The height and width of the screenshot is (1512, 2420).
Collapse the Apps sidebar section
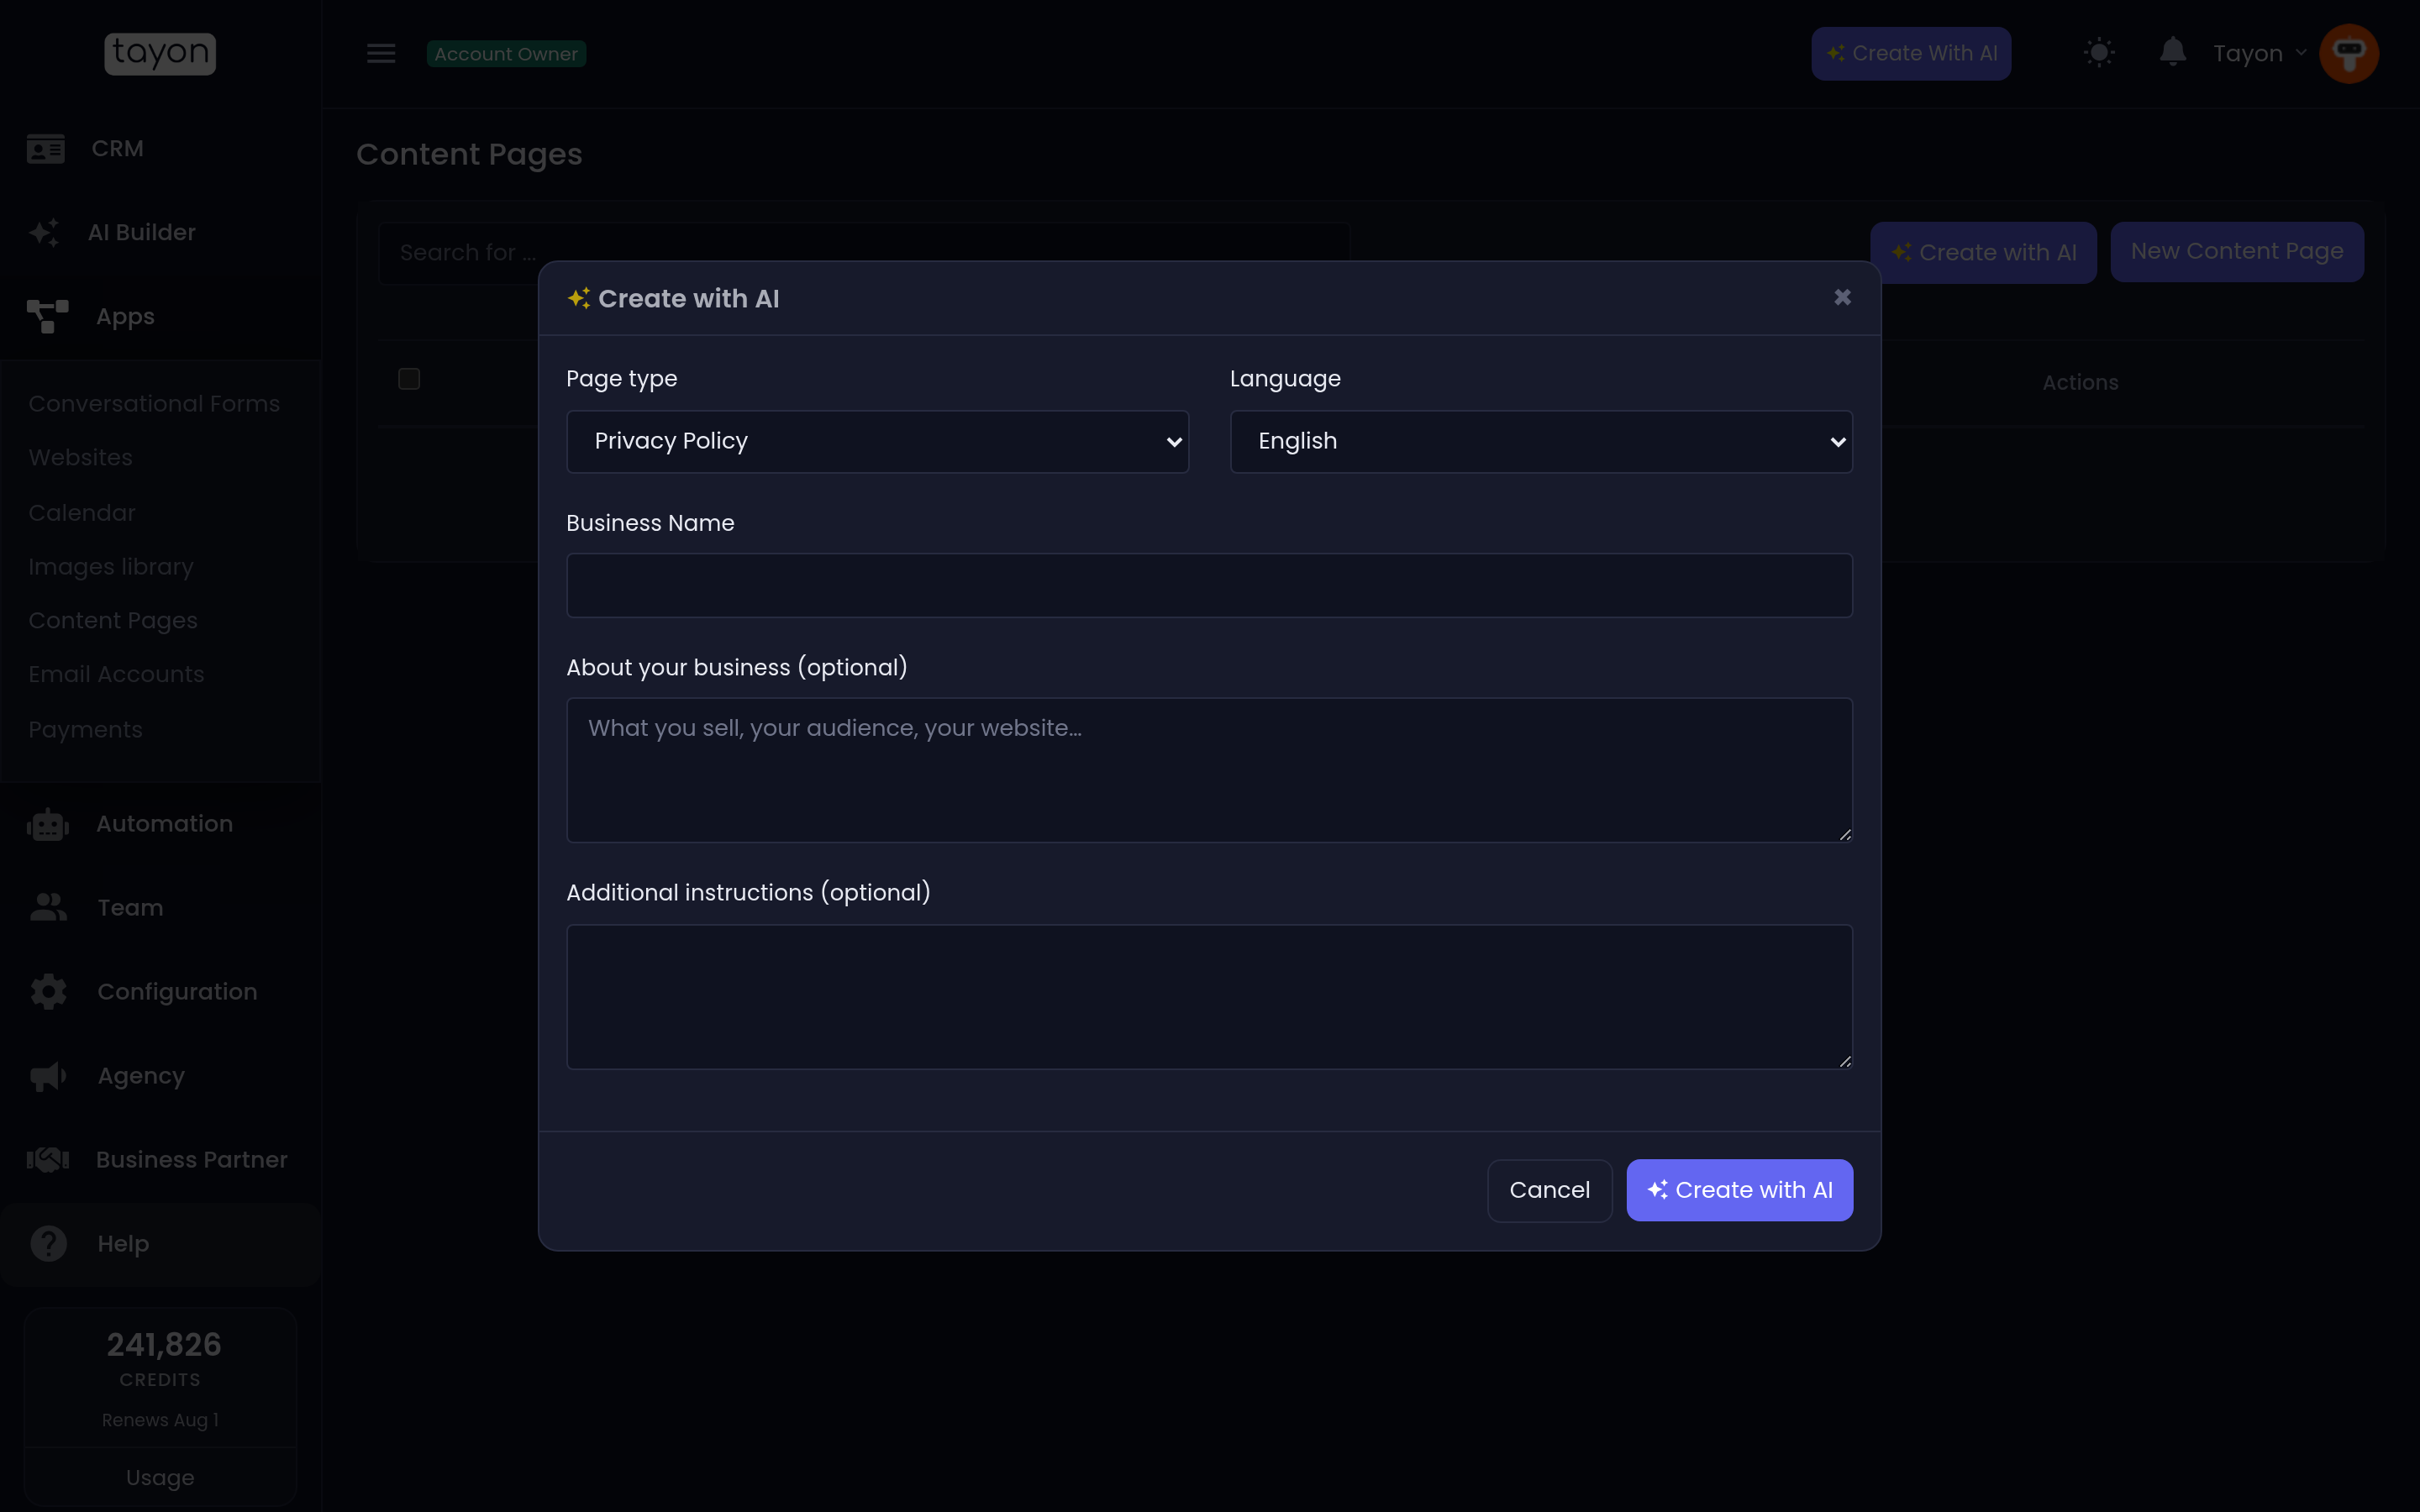pos(160,316)
